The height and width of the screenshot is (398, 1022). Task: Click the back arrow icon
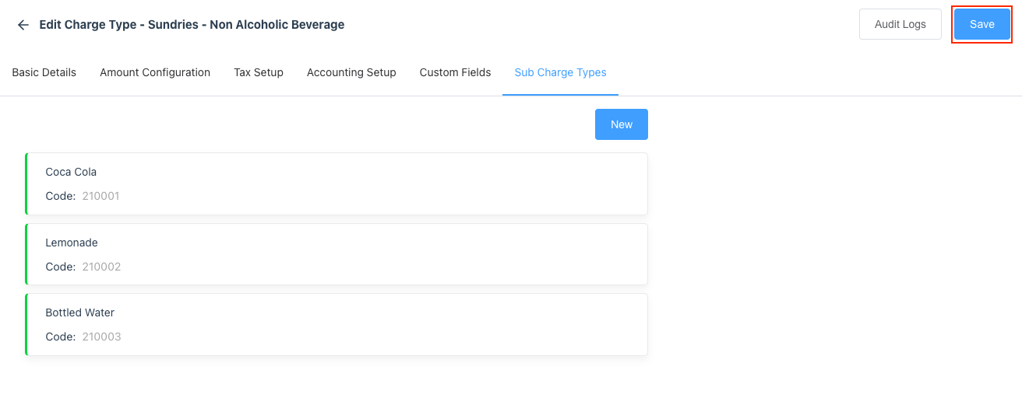(23, 25)
